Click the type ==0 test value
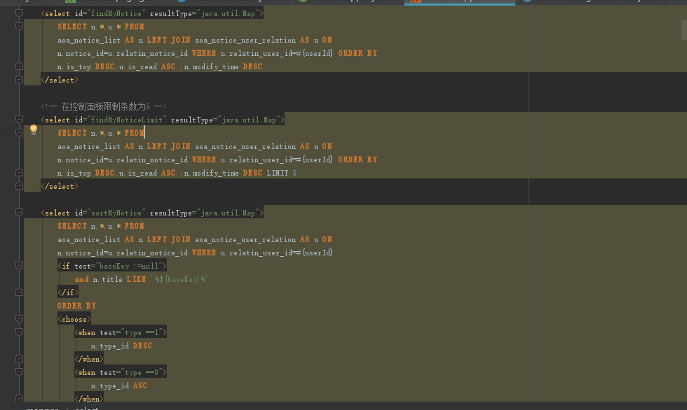This screenshot has width=687, height=410. pos(142,372)
